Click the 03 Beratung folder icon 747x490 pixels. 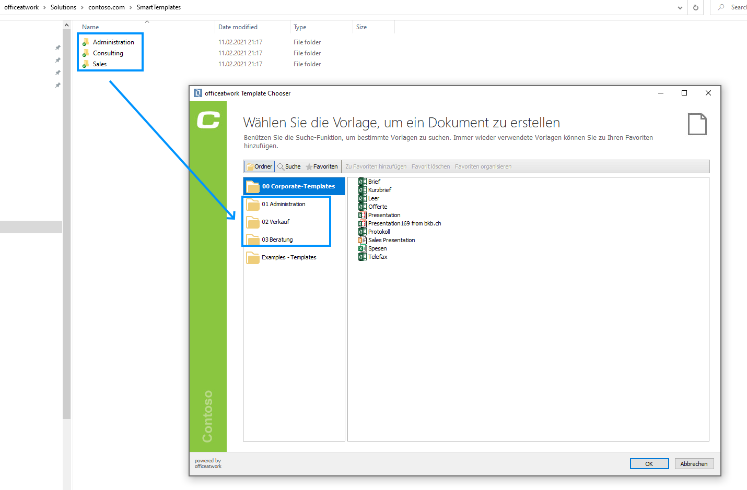[253, 239]
